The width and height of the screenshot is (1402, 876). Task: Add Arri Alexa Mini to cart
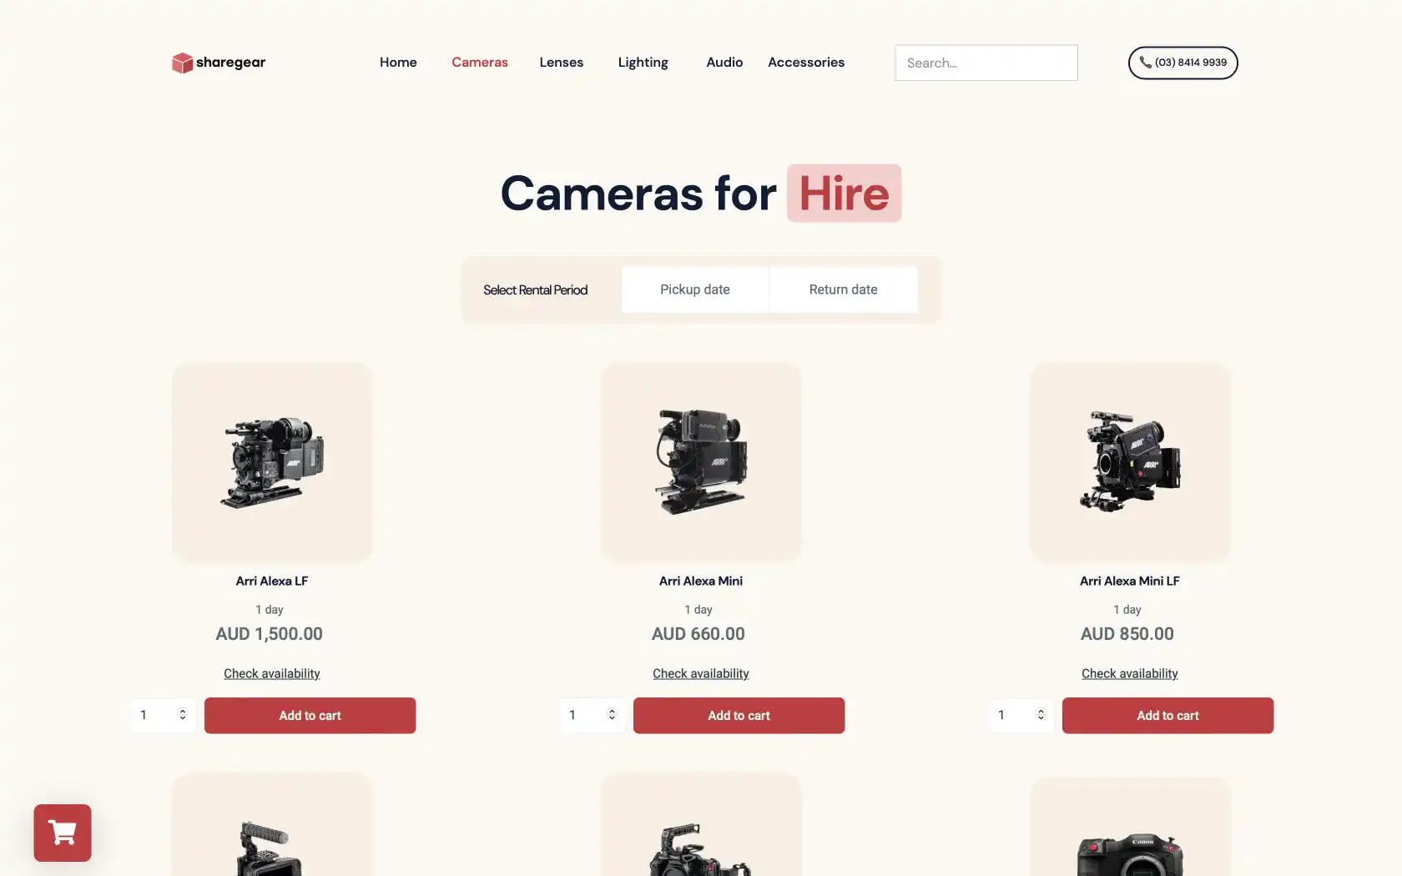tap(739, 716)
